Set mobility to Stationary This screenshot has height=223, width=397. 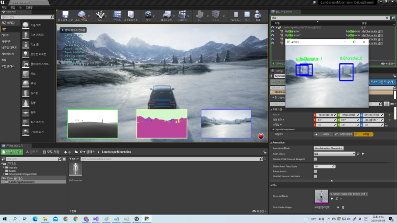pyautogui.click(x=344, y=134)
